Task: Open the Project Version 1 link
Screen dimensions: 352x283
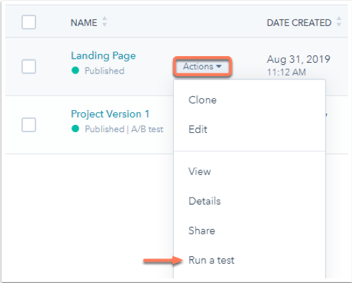Action: 110,114
